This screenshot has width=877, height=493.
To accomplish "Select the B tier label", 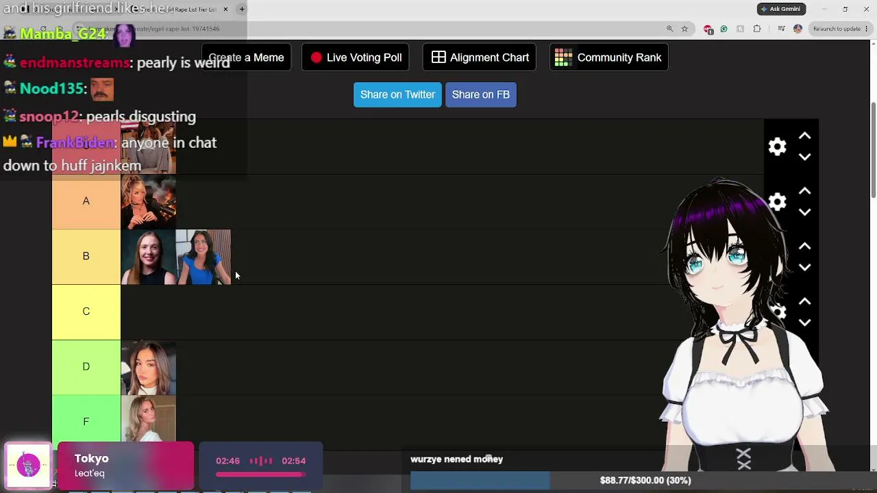I will click(x=86, y=256).
